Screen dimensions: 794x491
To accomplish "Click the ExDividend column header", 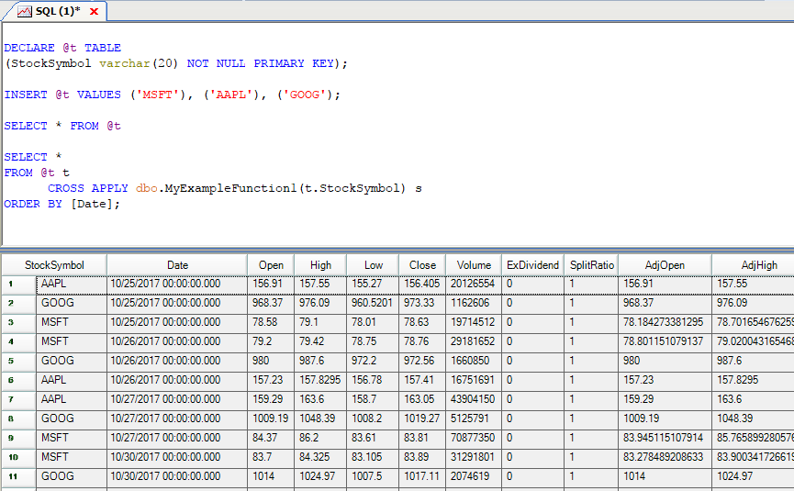I will (x=532, y=265).
